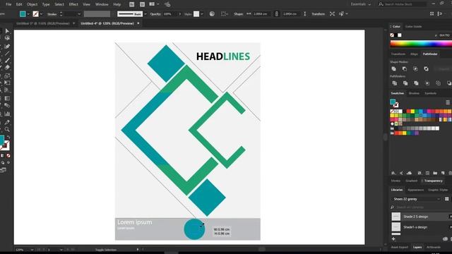Click the Merge pathfinder icon
The height and width of the screenshot is (254, 452).
pos(416,83)
